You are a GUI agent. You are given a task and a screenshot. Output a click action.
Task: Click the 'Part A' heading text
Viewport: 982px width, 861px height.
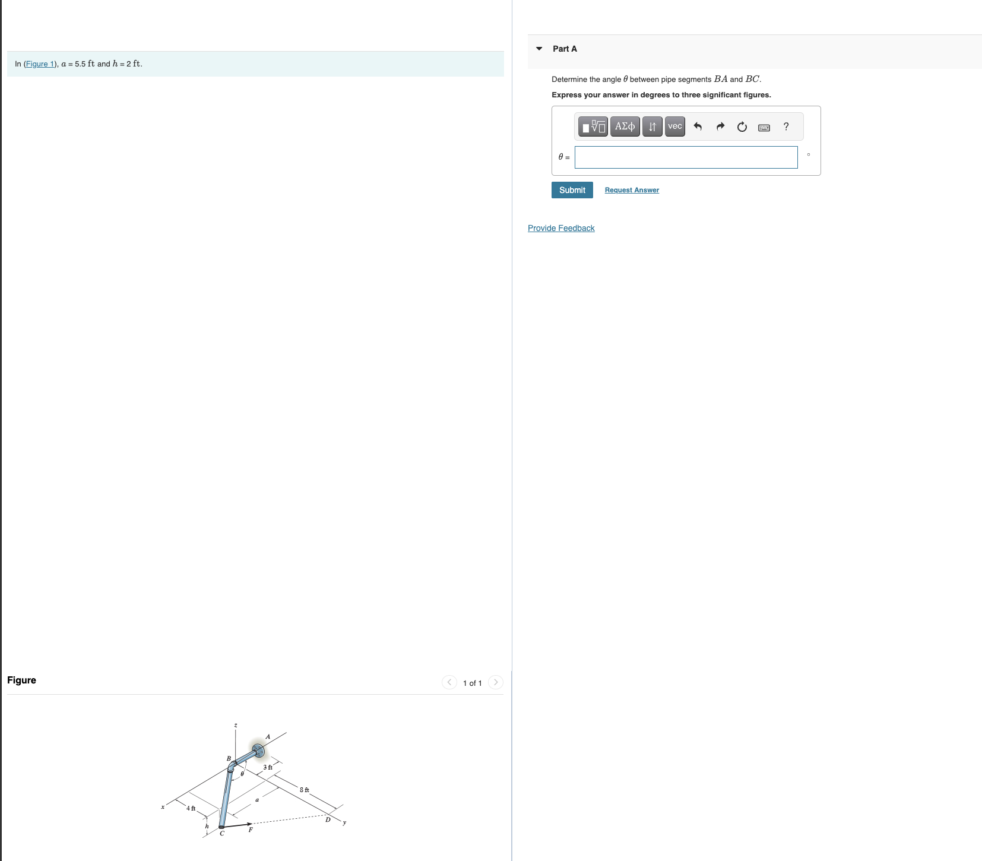(565, 49)
